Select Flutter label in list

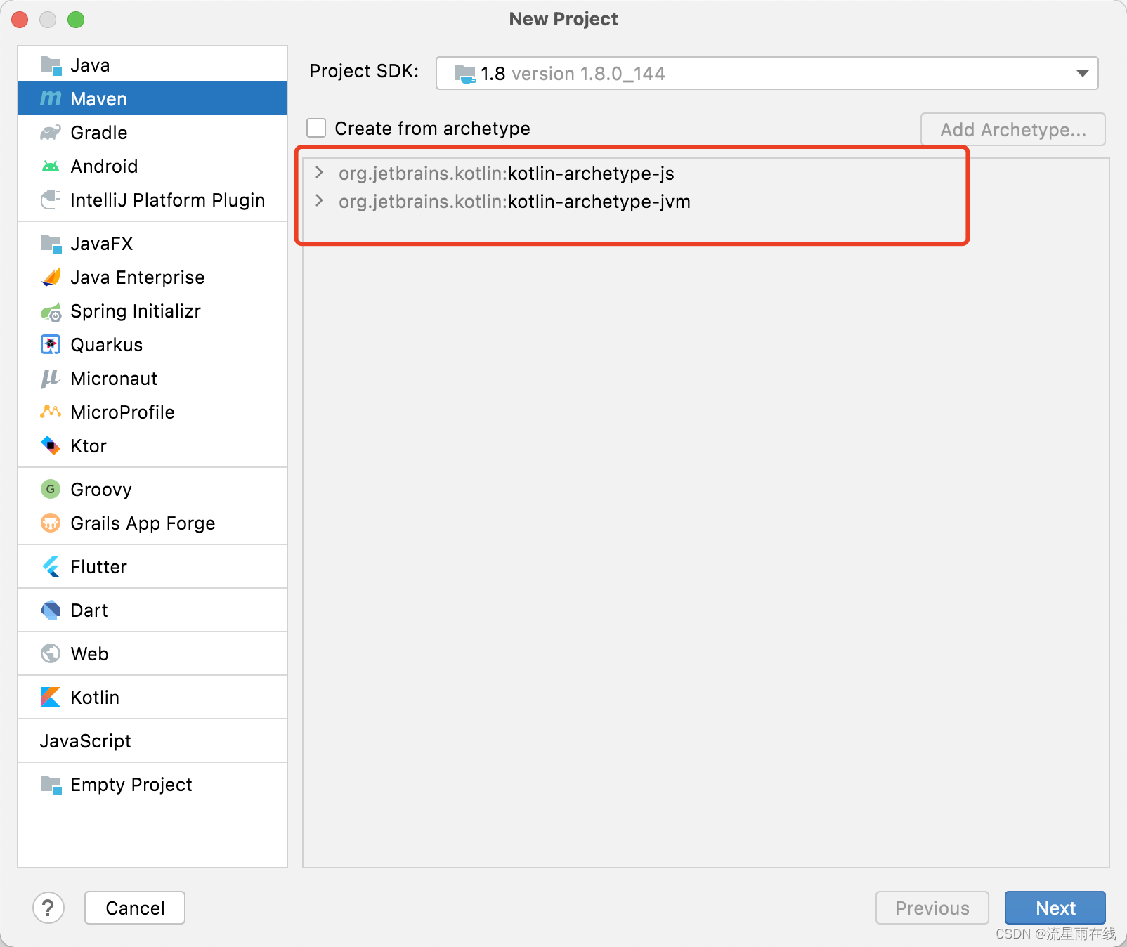tap(98, 567)
